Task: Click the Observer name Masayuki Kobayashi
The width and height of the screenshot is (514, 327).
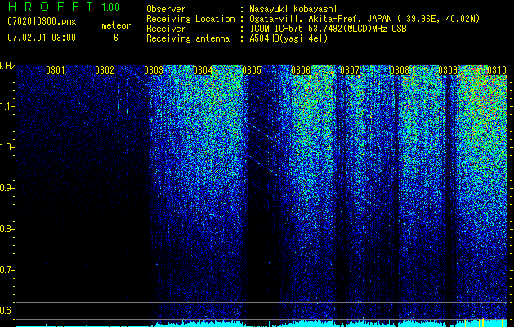Action: 293,9
